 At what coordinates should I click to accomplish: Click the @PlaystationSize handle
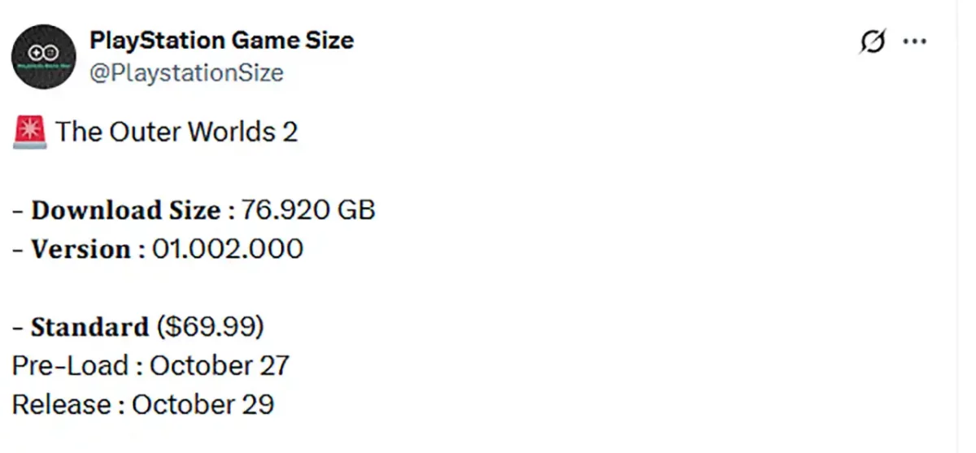coord(186,73)
